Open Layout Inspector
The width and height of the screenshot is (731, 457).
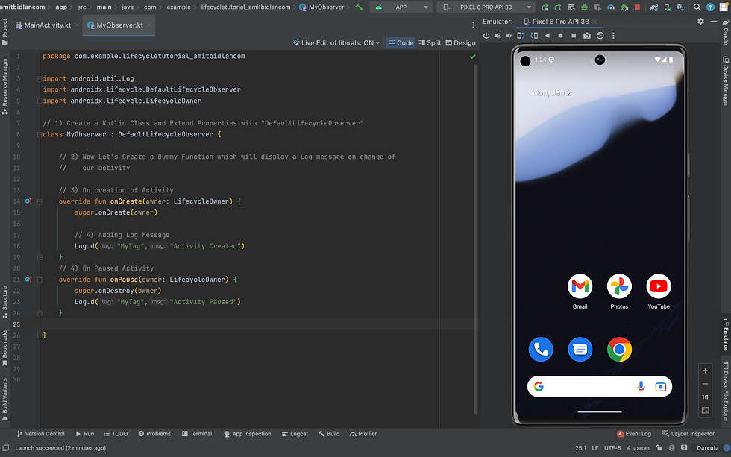point(688,434)
